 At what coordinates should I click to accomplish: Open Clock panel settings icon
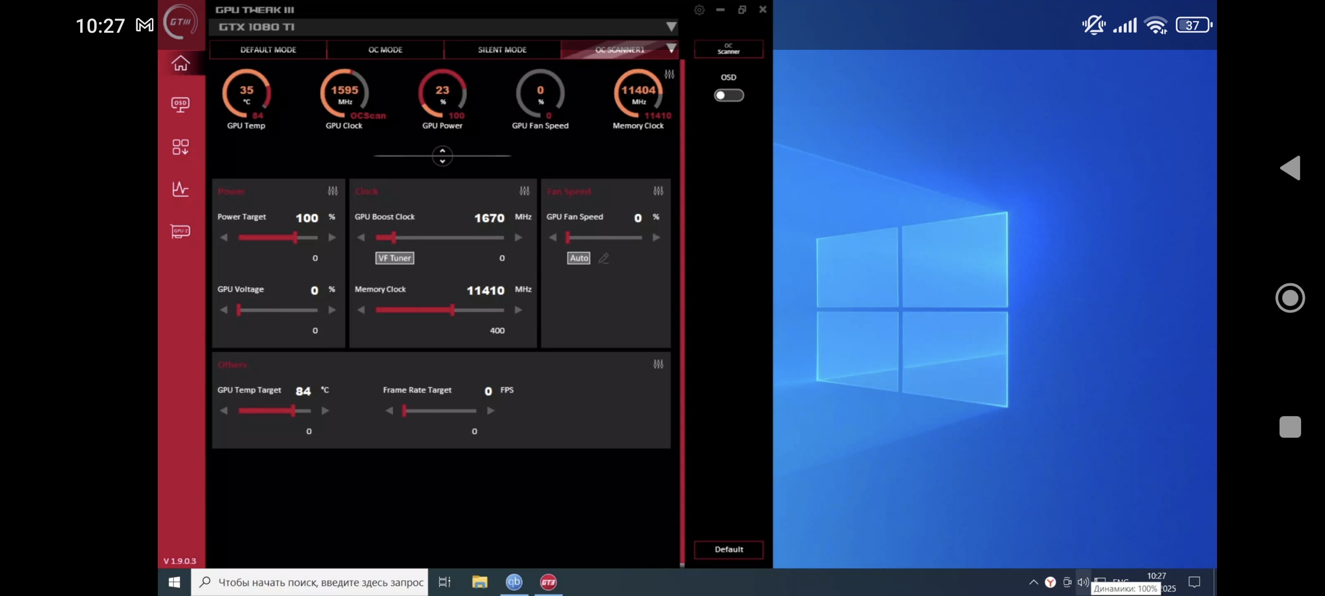(524, 191)
